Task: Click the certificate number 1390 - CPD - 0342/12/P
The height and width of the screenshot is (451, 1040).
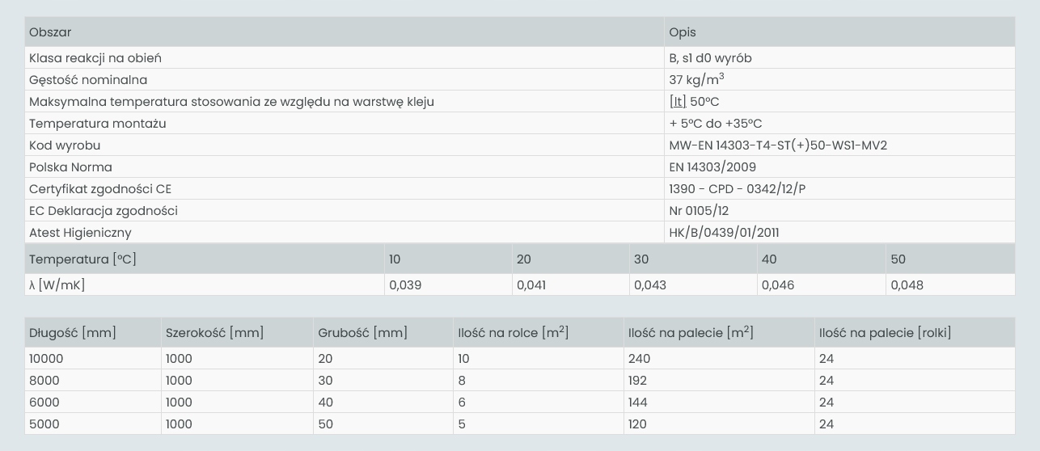Action: click(738, 189)
